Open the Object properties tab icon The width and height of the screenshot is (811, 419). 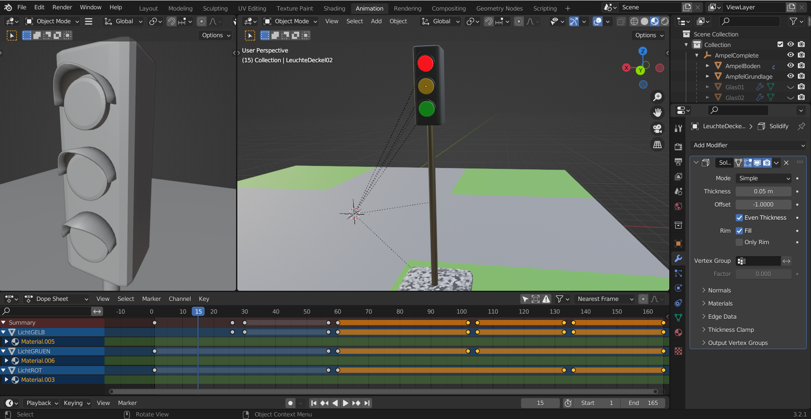pos(679,243)
